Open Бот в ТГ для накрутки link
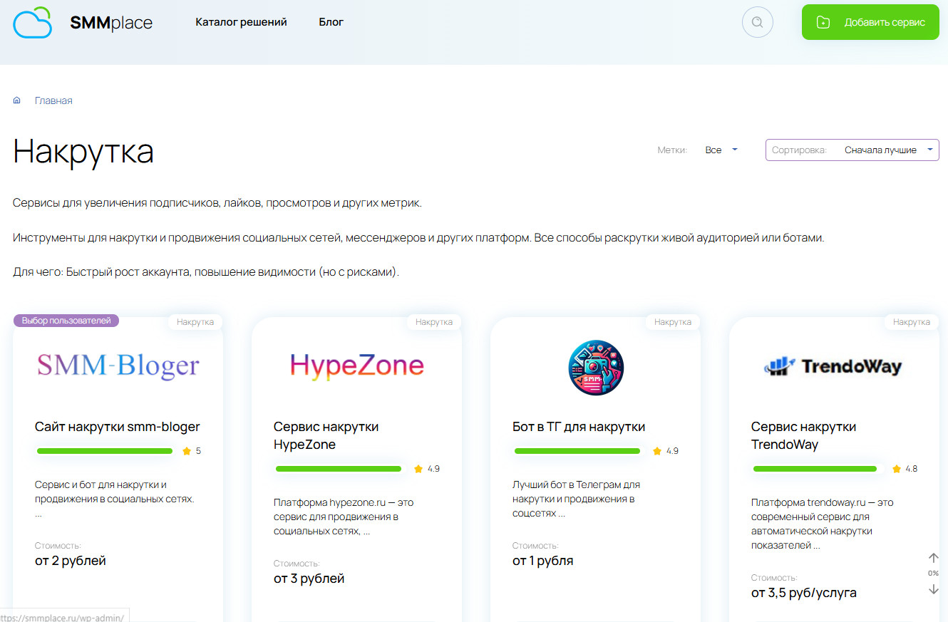Image resolution: width=948 pixels, height=622 pixels. click(579, 427)
